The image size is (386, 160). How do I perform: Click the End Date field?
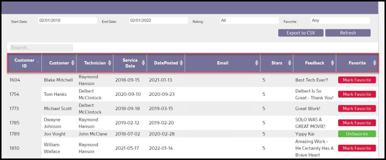pyautogui.click(x=158, y=21)
